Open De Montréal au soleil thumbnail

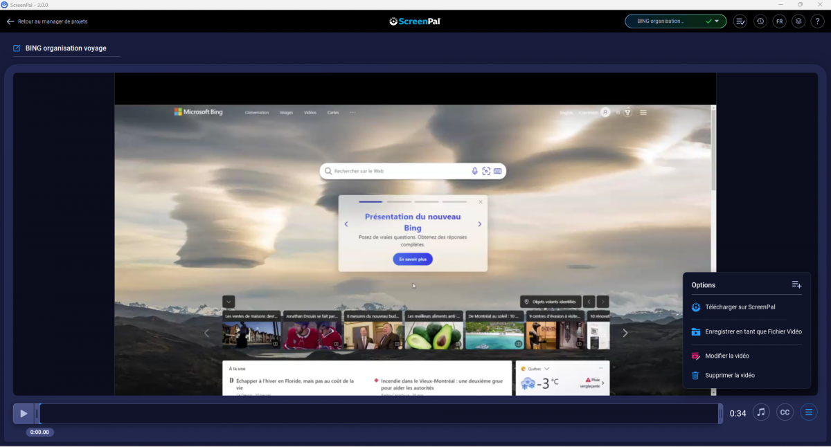click(x=495, y=330)
